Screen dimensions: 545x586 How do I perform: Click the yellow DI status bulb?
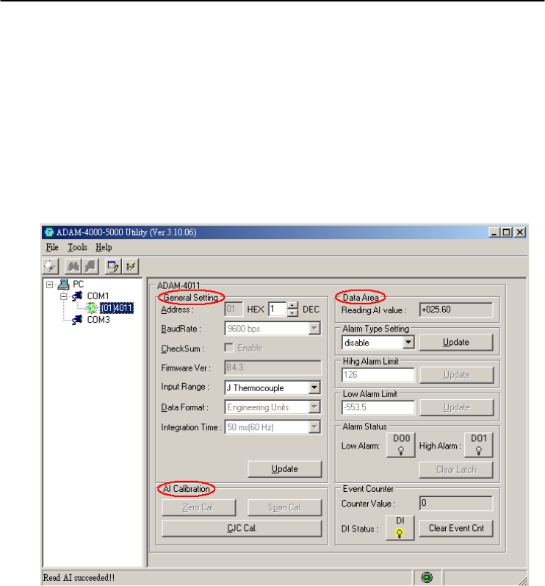(x=400, y=533)
